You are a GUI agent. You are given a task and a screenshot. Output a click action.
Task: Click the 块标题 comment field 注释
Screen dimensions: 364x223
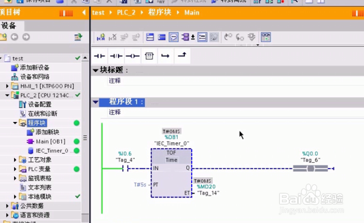tap(115, 81)
